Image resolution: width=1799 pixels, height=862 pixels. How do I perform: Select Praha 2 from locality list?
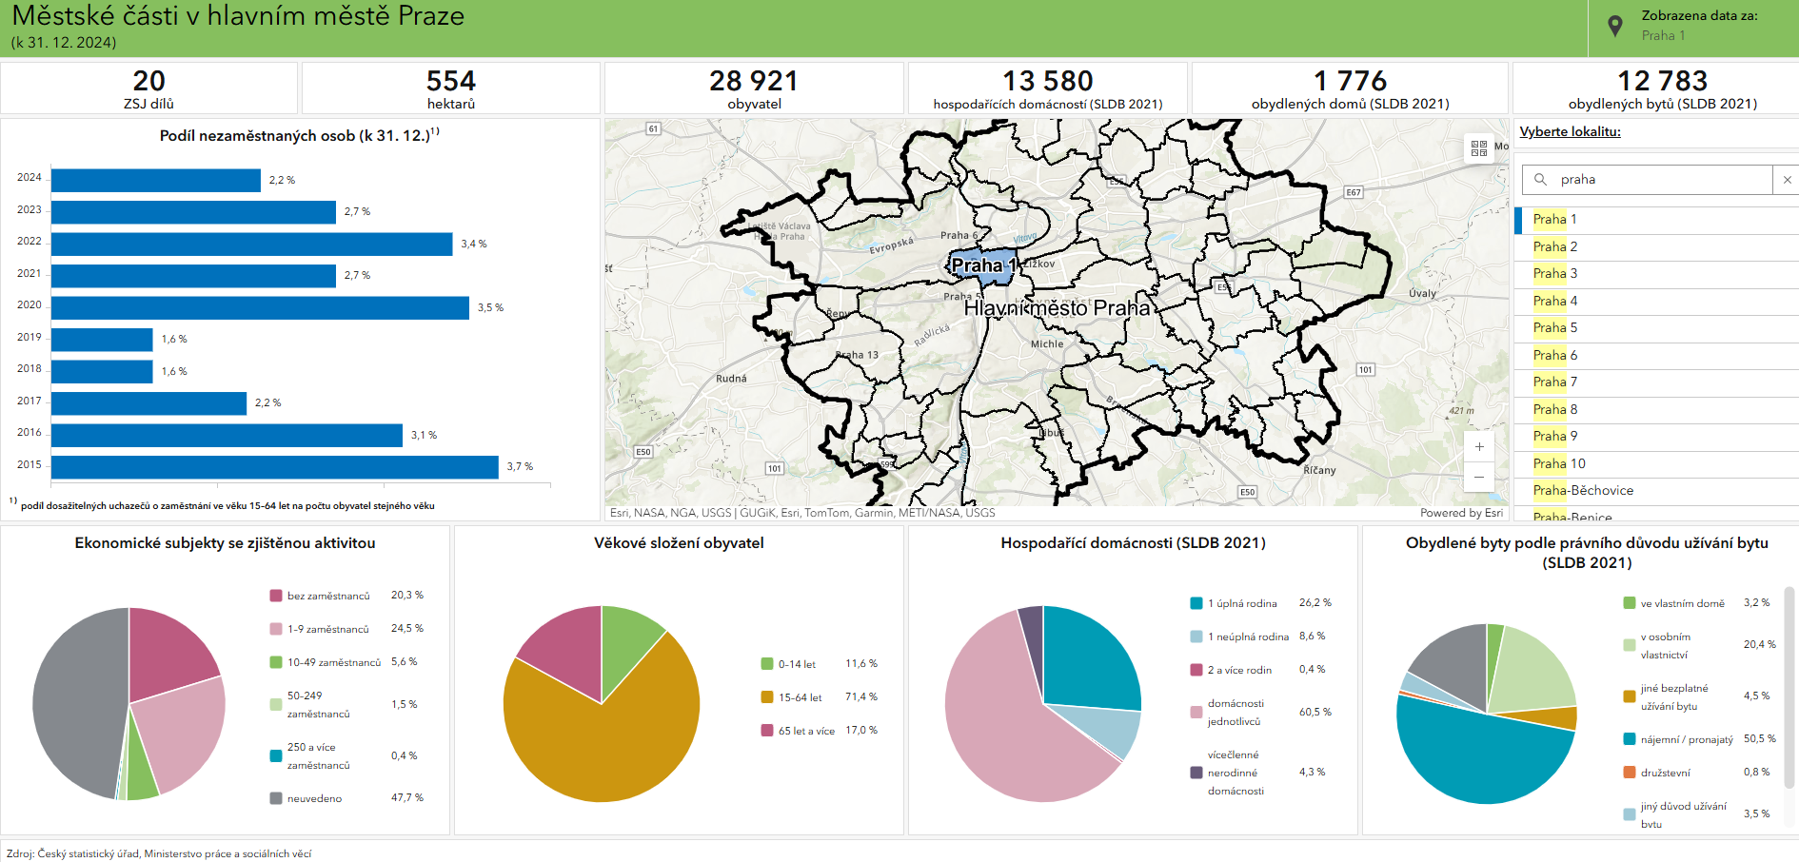[x=1555, y=246]
